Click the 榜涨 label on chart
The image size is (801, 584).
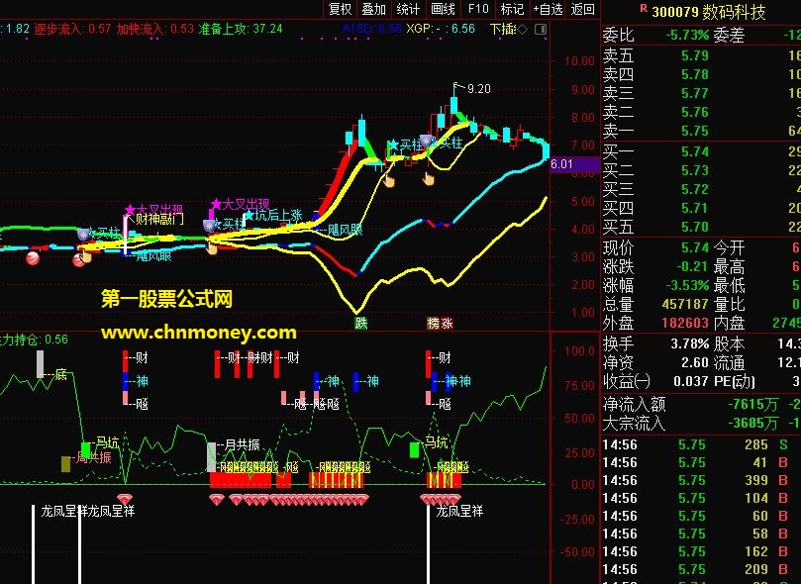click(x=440, y=323)
